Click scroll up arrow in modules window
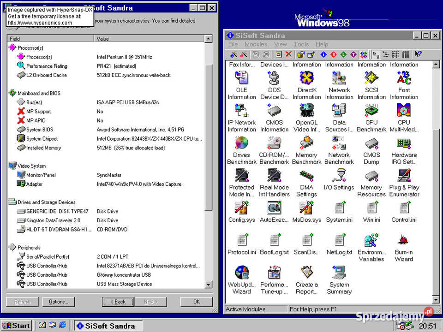The image size is (443, 332). coord(436,65)
